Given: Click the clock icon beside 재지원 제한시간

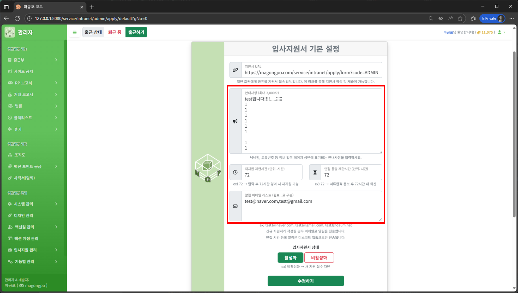Looking at the screenshot, I should (235, 172).
